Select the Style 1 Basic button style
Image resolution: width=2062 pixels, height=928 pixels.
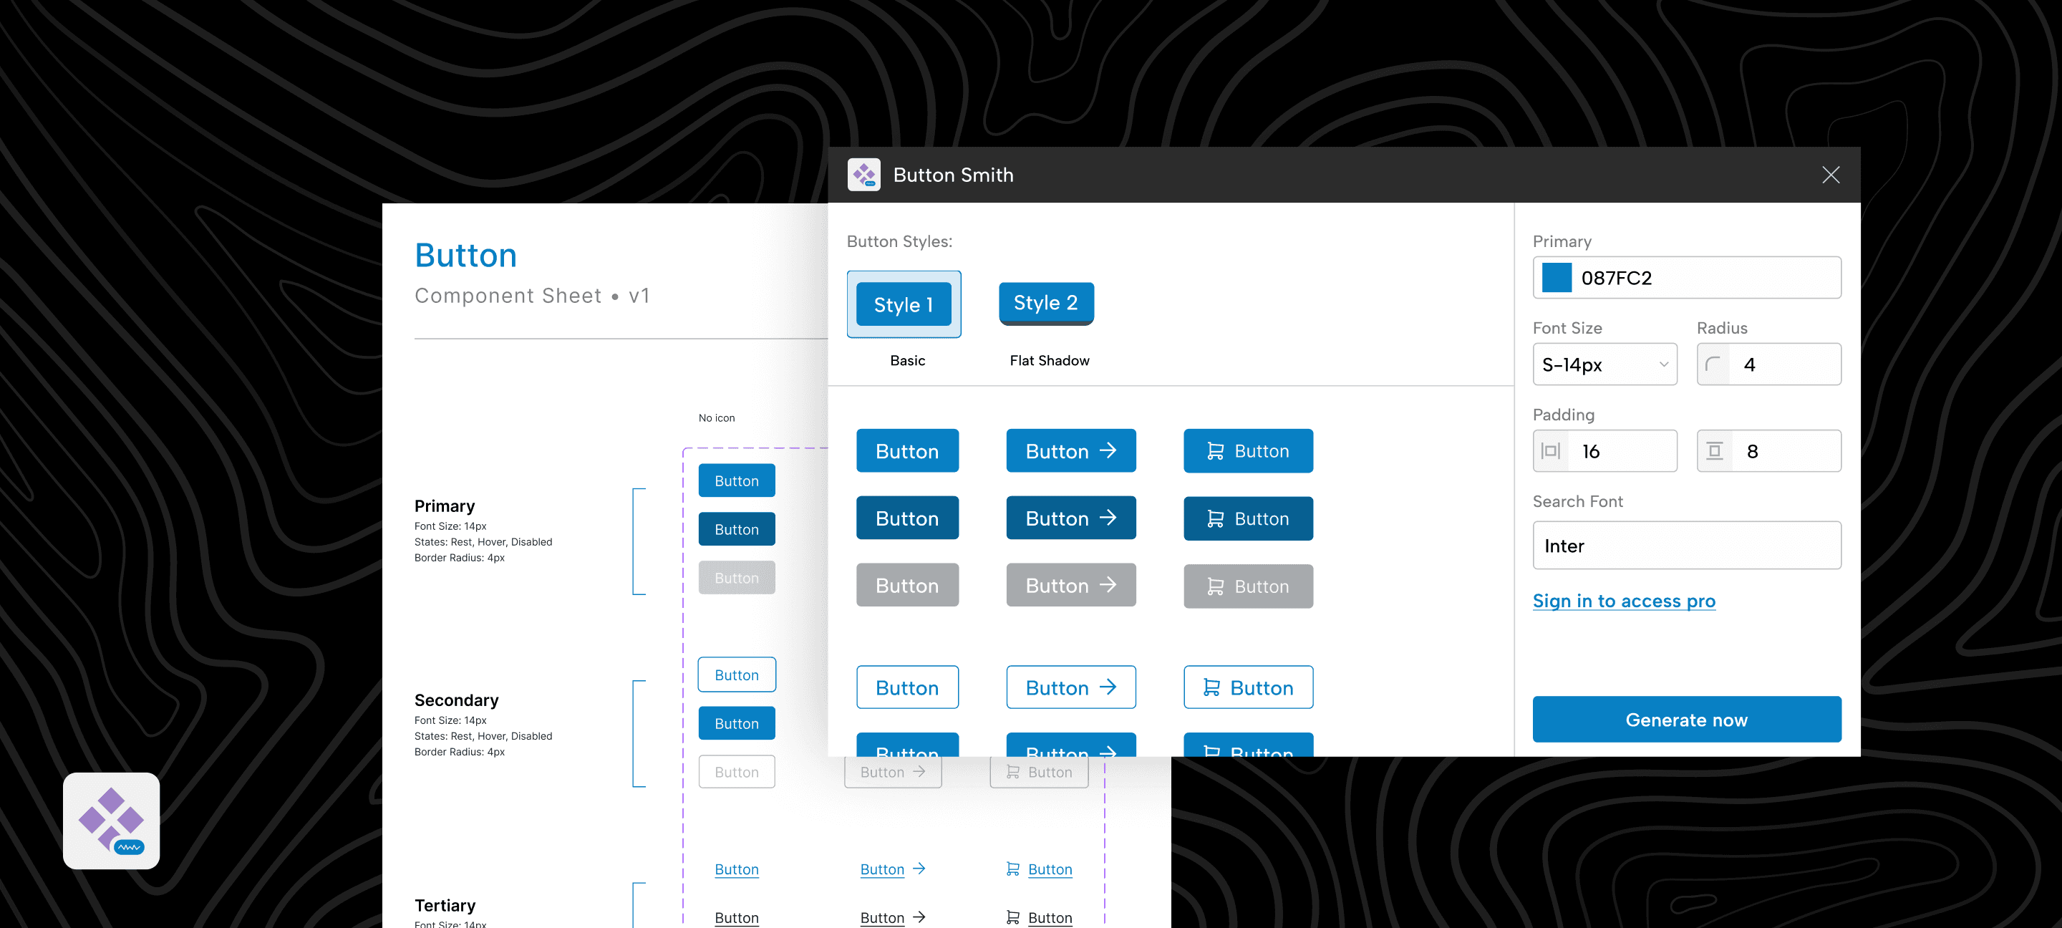click(904, 304)
